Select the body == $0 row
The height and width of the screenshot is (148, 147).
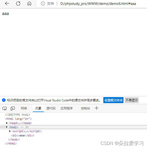click(74, 127)
